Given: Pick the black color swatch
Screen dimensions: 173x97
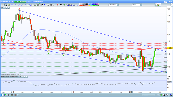Looking at the screenshot, I should point(87,4).
